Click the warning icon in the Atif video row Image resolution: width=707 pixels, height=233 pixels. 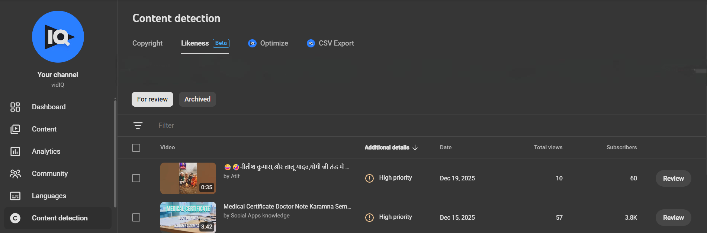click(x=369, y=178)
